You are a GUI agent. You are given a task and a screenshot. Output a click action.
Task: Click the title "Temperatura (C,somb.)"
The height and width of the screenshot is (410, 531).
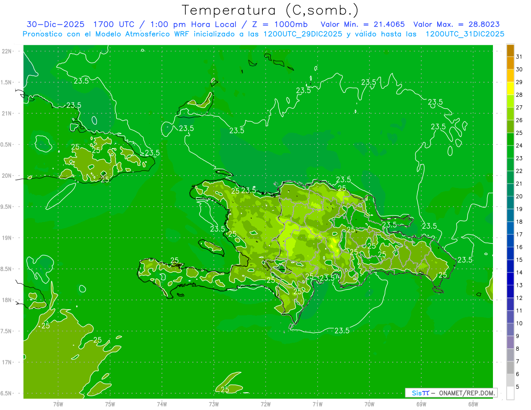point(270,11)
